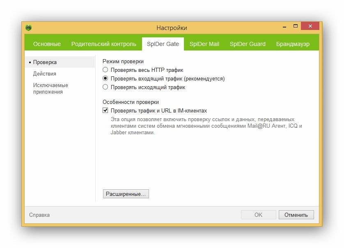Image resolution: width=344 pixels, height=248 pixels.
Task: Go to the Брандмауэр tab
Action: (293, 44)
